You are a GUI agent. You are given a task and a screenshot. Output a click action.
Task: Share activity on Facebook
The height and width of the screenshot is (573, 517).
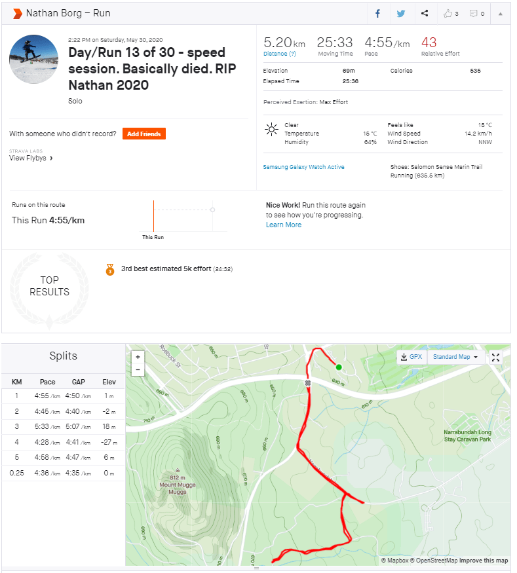[x=378, y=13]
